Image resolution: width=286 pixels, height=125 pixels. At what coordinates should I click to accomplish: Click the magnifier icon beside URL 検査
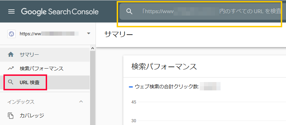click(11, 82)
